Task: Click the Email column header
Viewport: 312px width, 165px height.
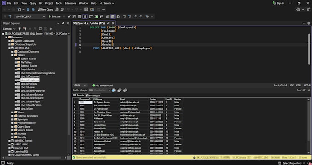Action: click(x=134, y=99)
